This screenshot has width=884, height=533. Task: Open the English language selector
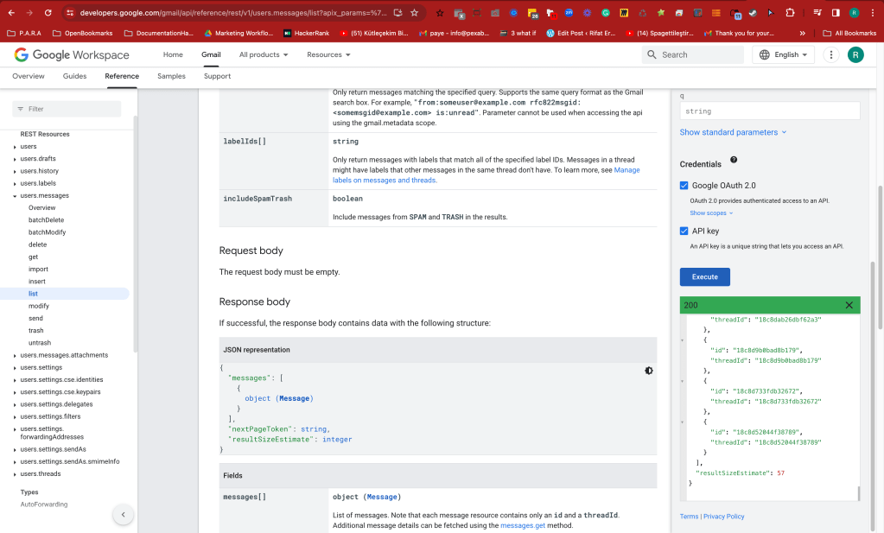pyautogui.click(x=783, y=54)
